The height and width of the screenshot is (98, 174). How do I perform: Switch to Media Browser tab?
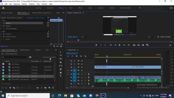point(25,50)
